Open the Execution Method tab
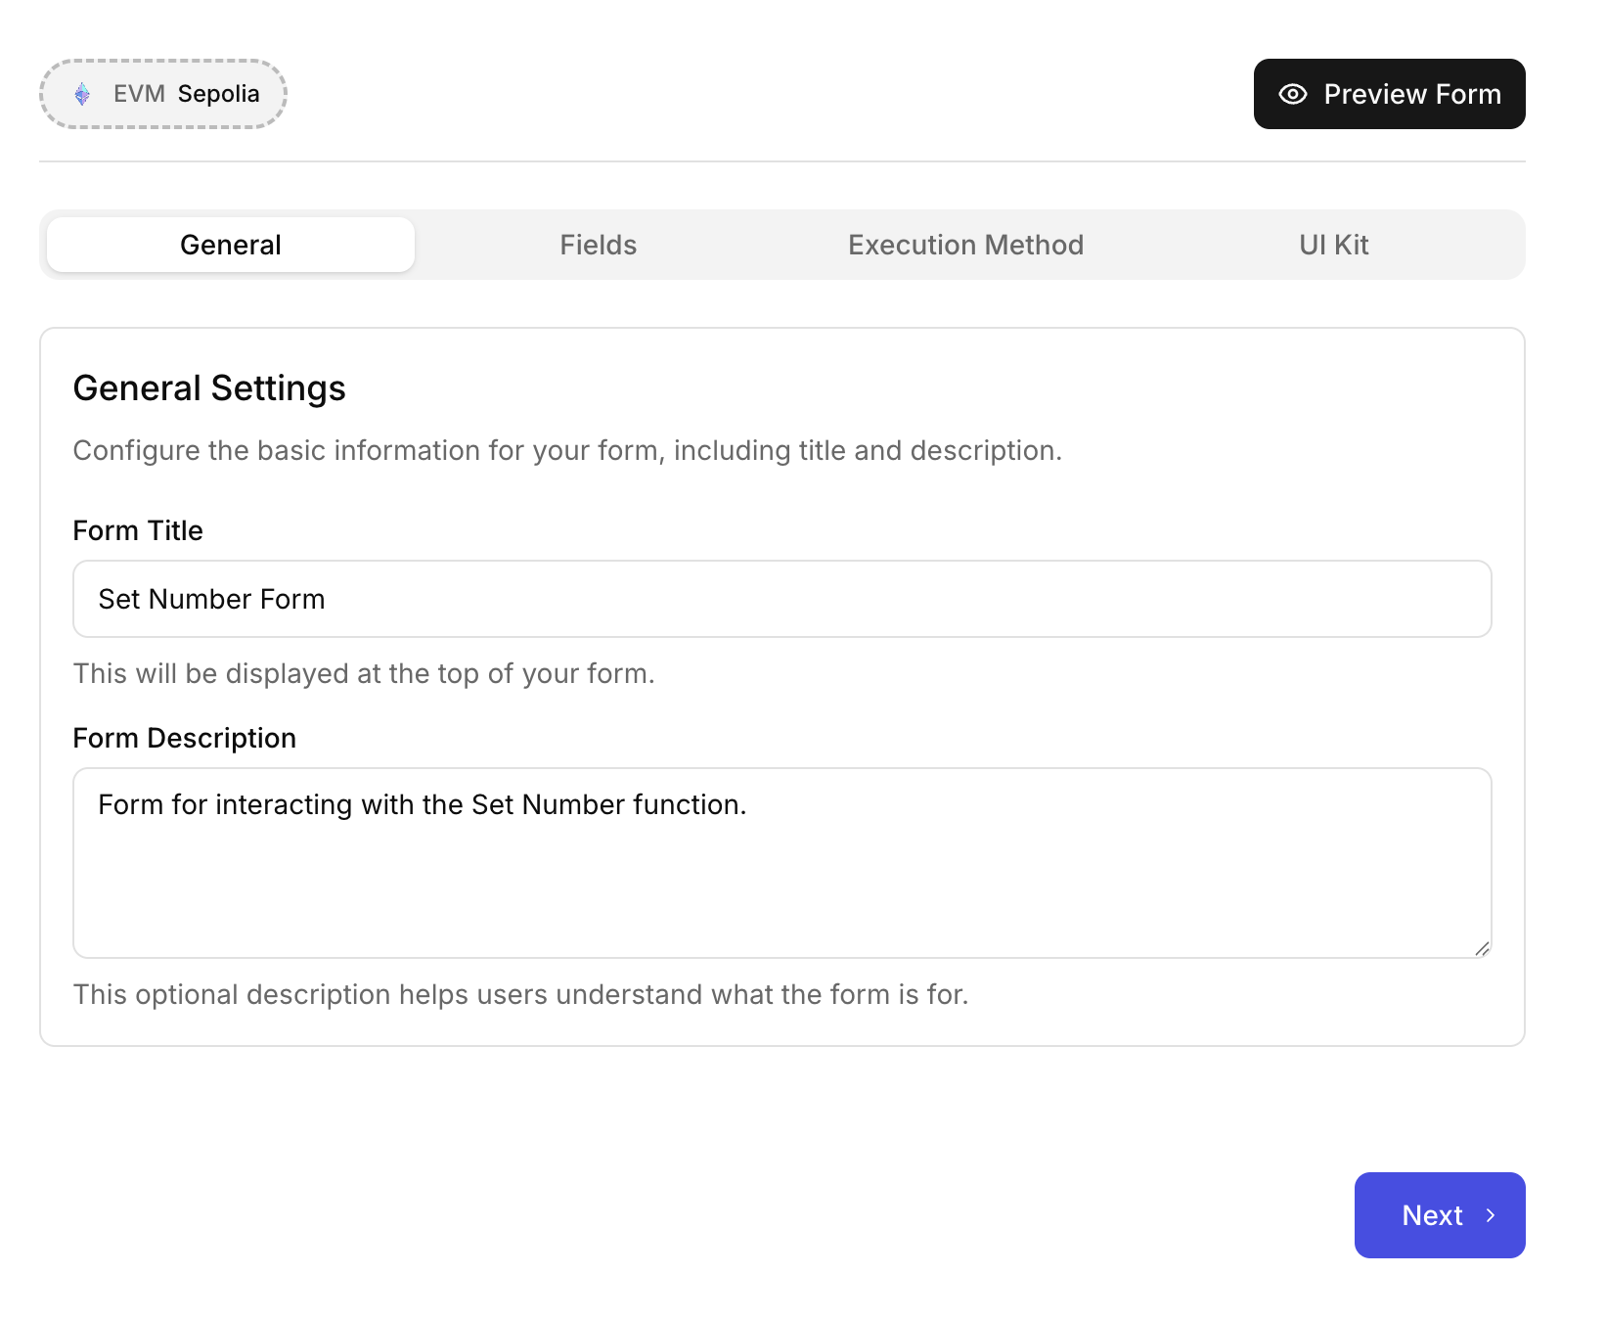The height and width of the screenshot is (1319, 1606). (x=965, y=245)
